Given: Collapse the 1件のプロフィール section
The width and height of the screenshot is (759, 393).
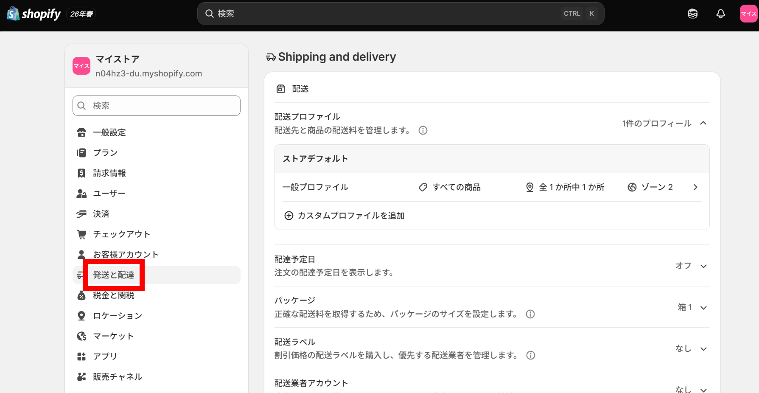Looking at the screenshot, I should pos(703,123).
